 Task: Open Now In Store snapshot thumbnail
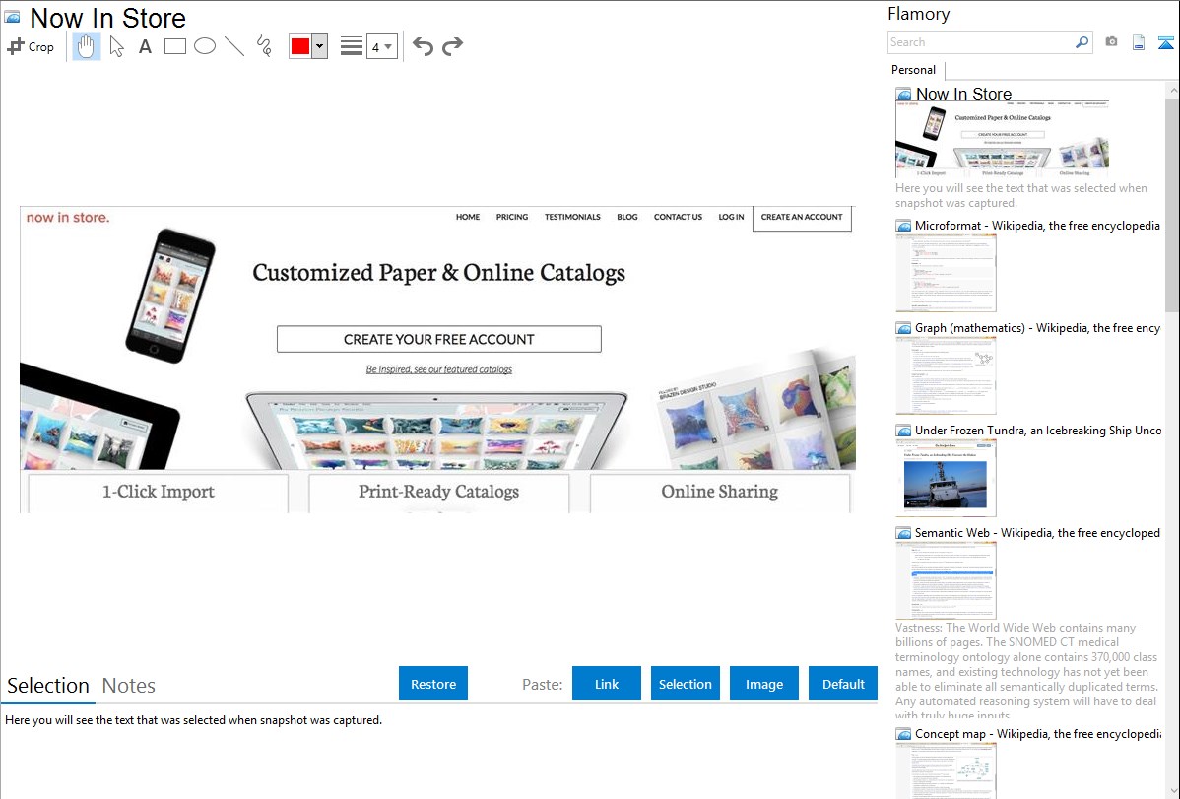1002,140
